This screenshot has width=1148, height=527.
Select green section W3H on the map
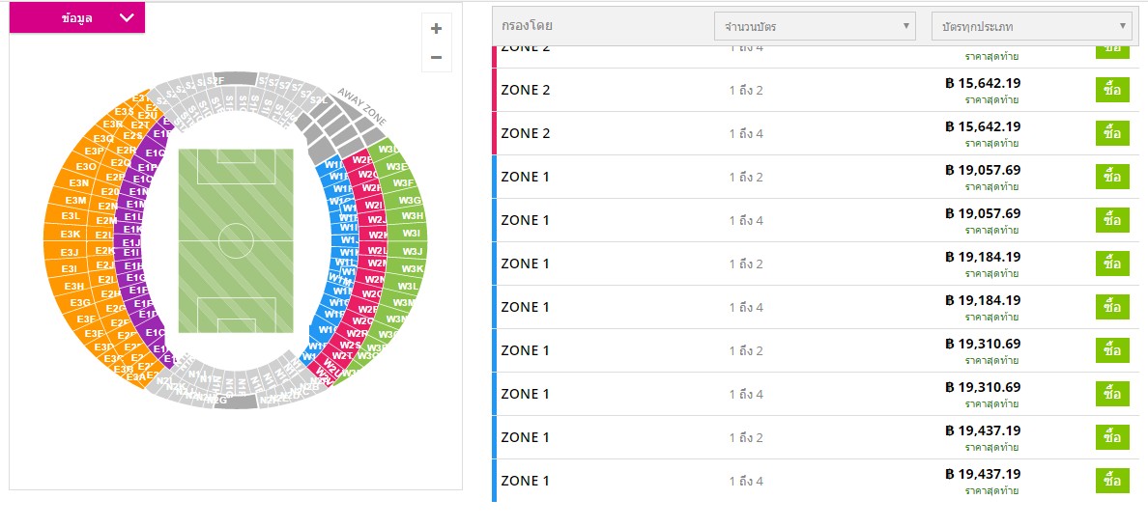tap(413, 215)
